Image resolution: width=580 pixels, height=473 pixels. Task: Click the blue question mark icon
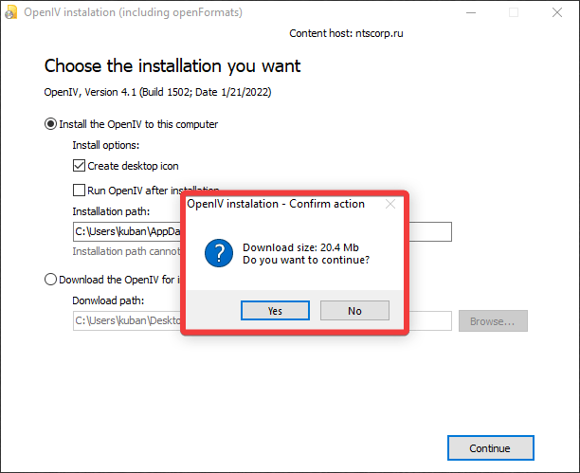[219, 253]
